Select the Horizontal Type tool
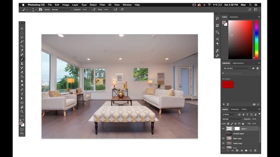280x157 pixels. (x=22, y=94)
